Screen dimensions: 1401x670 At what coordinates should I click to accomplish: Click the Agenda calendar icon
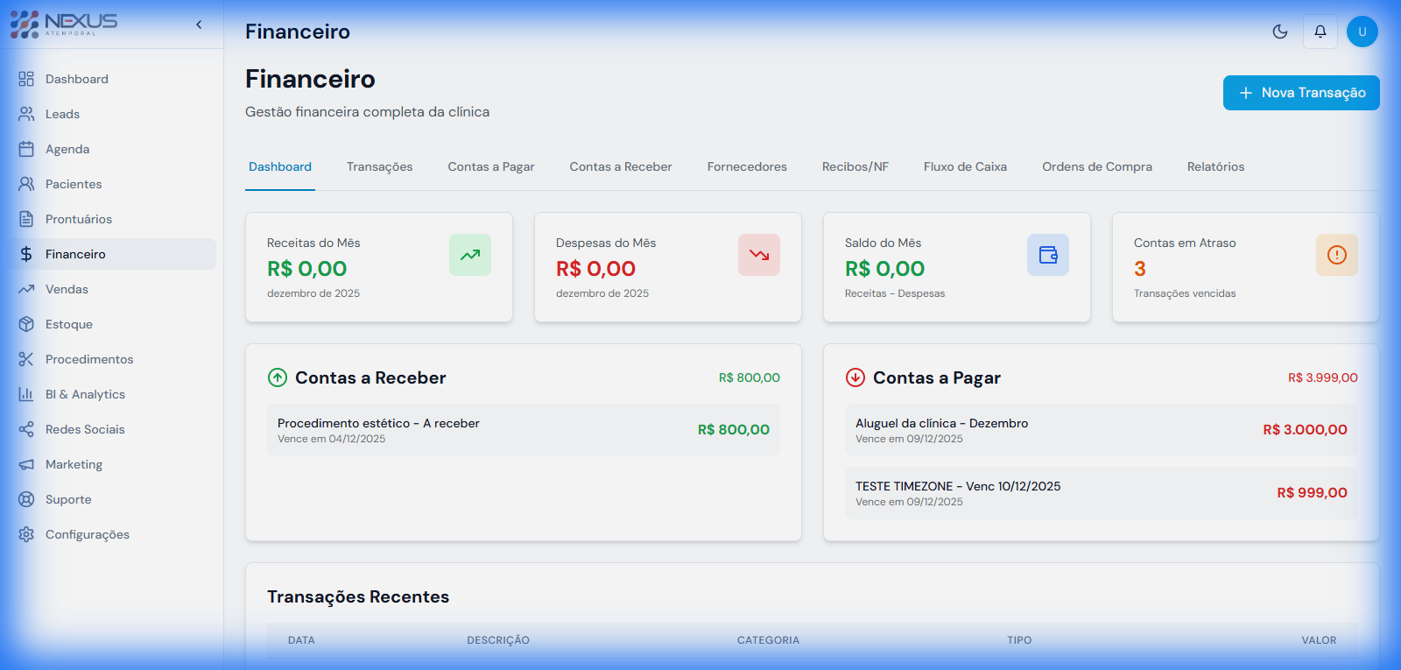point(26,149)
